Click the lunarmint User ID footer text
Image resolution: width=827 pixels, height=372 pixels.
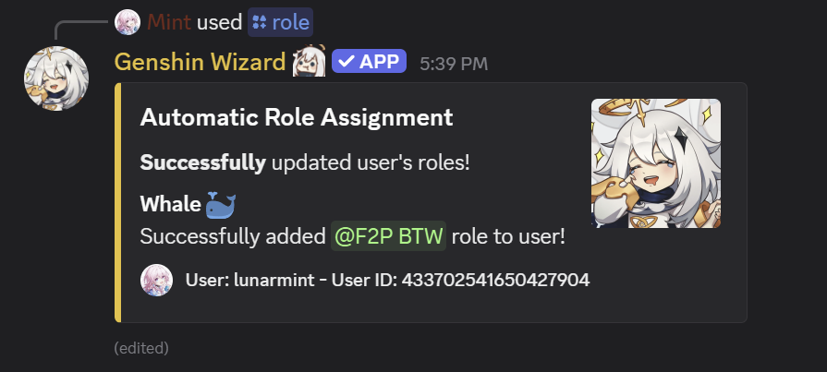387,280
